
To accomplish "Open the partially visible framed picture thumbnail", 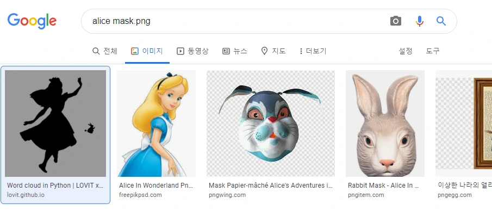I will click(x=464, y=123).
